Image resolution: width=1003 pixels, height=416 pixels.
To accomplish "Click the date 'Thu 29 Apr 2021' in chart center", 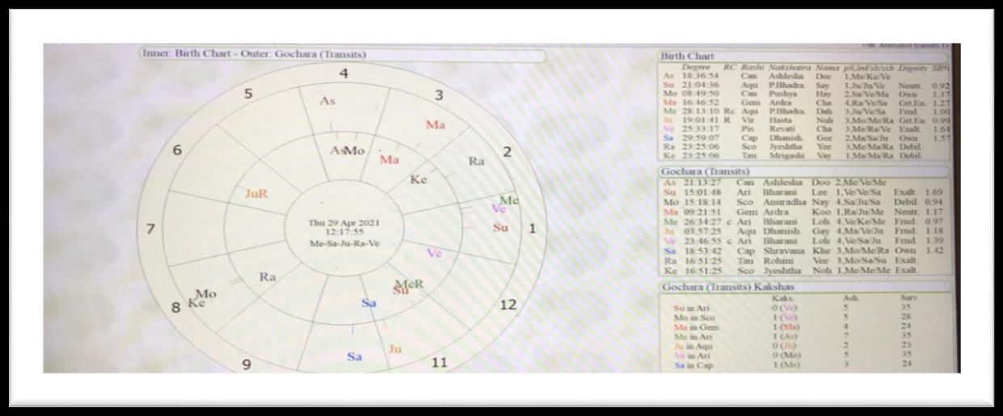I will pos(343,223).
